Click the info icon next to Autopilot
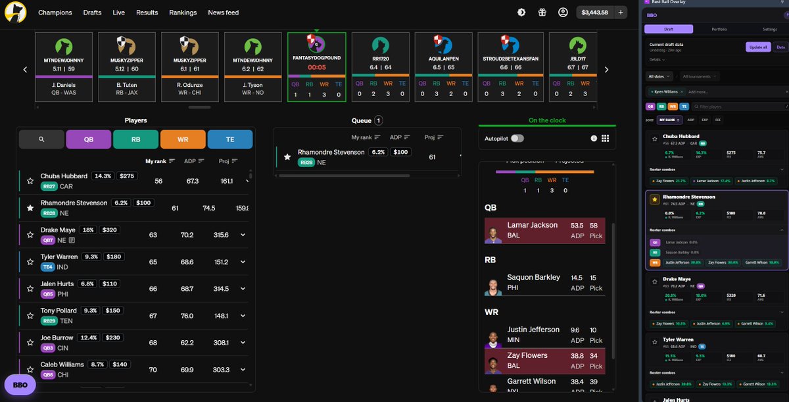Viewport: 789px width, 402px height. pos(593,138)
